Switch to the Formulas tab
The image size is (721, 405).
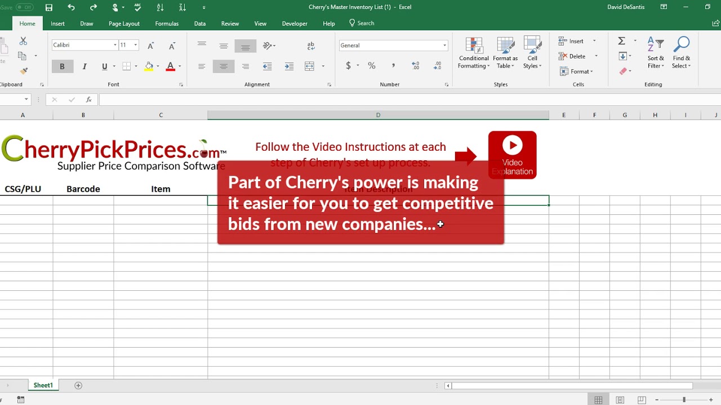click(x=167, y=24)
